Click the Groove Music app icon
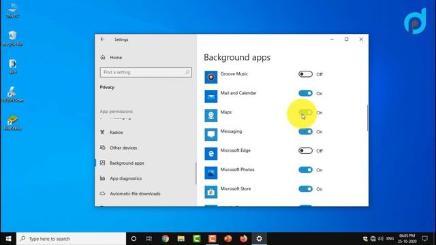436x245 pixels. point(211,77)
